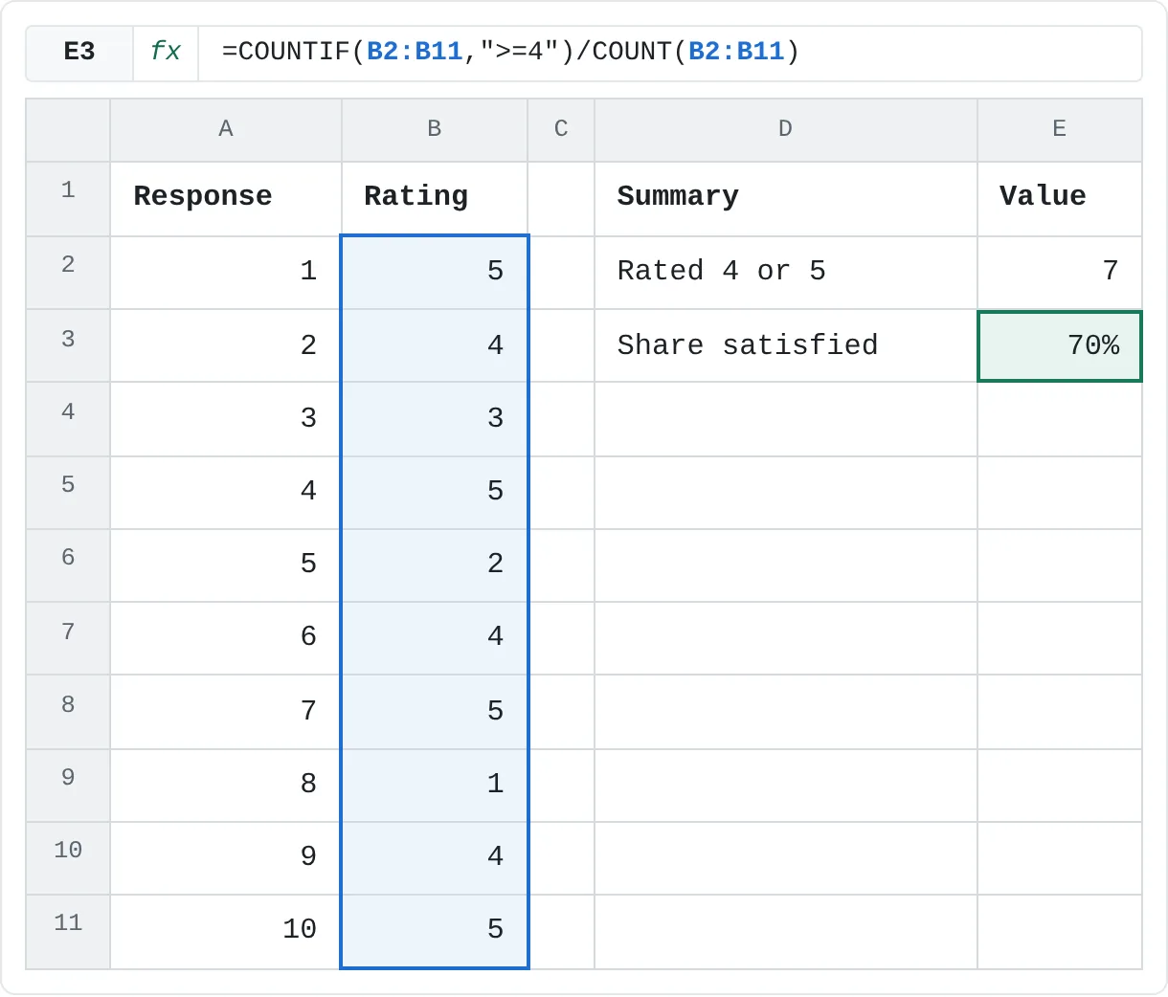Select column D header
Screen dimensions: 1168x997
785,129
